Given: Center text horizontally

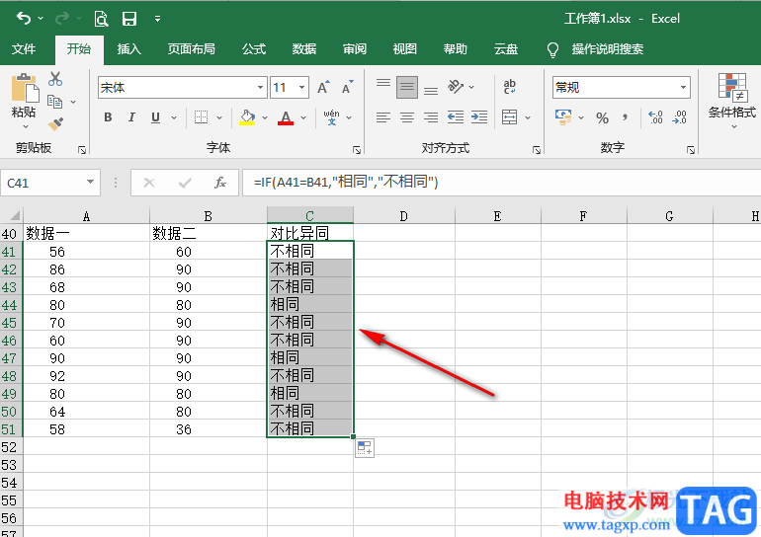Looking at the screenshot, I should [407, 117].
